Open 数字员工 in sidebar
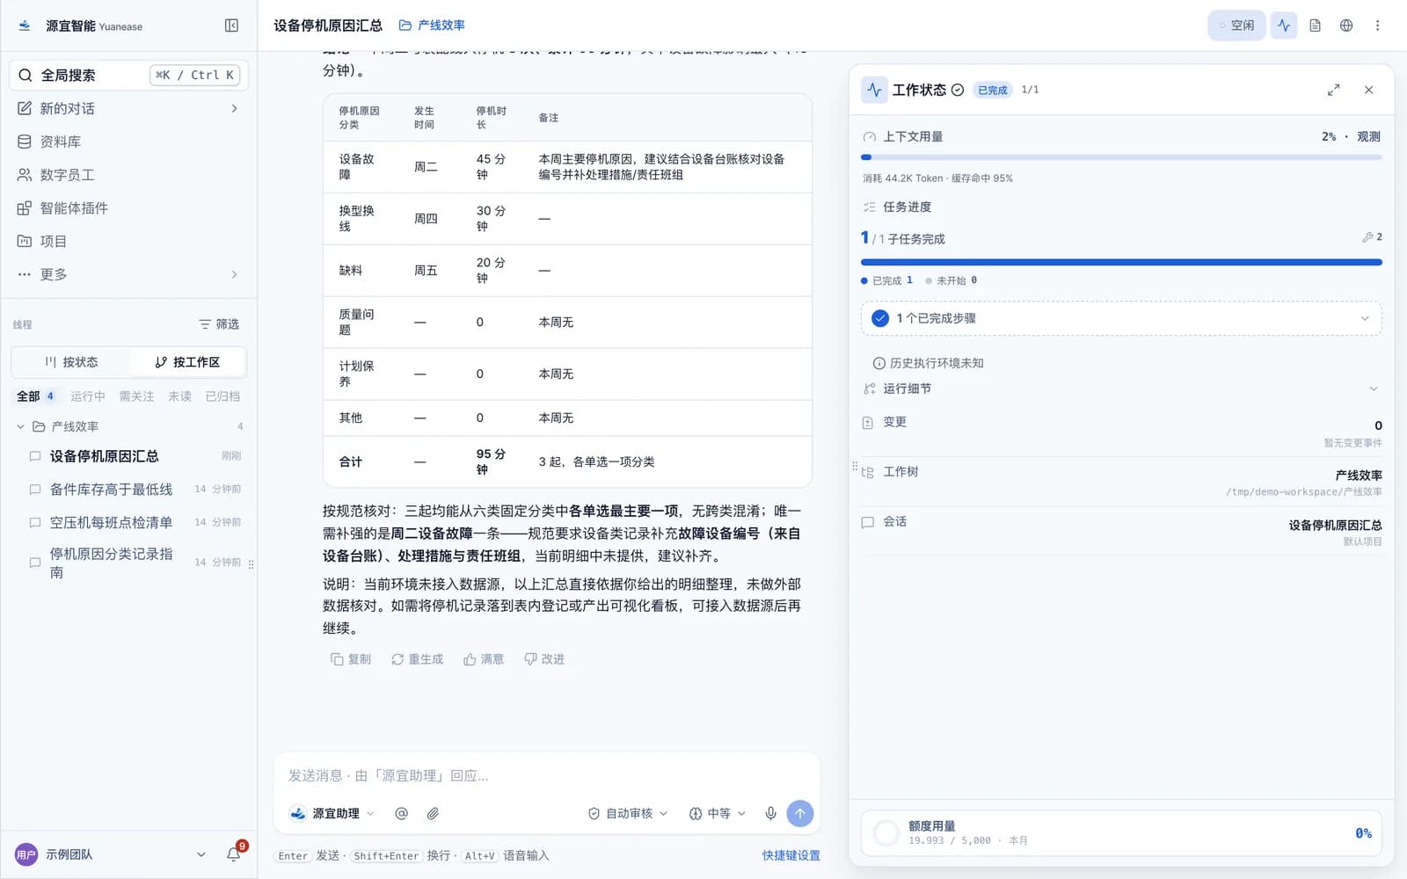 (x=129, y=175)
